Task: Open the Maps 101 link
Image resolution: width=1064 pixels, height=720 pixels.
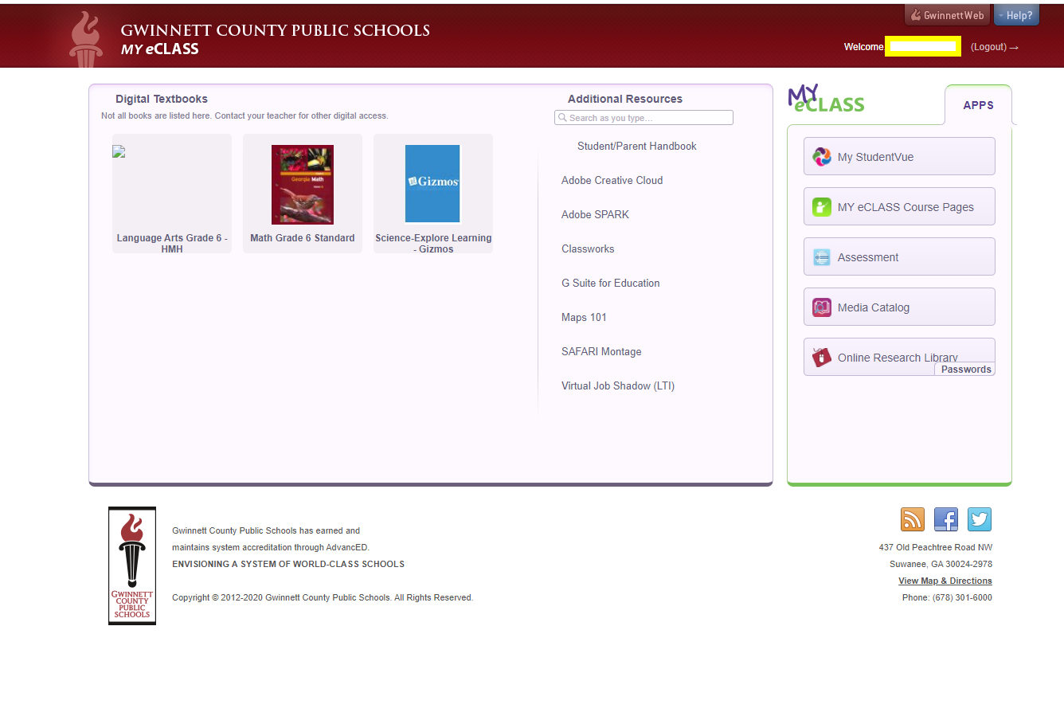Action: click(584, 317)
